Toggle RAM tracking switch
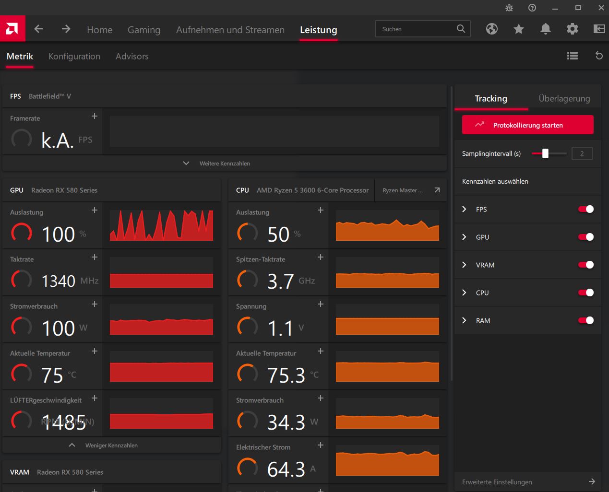609x492 pixels. (x=586, y=320)
